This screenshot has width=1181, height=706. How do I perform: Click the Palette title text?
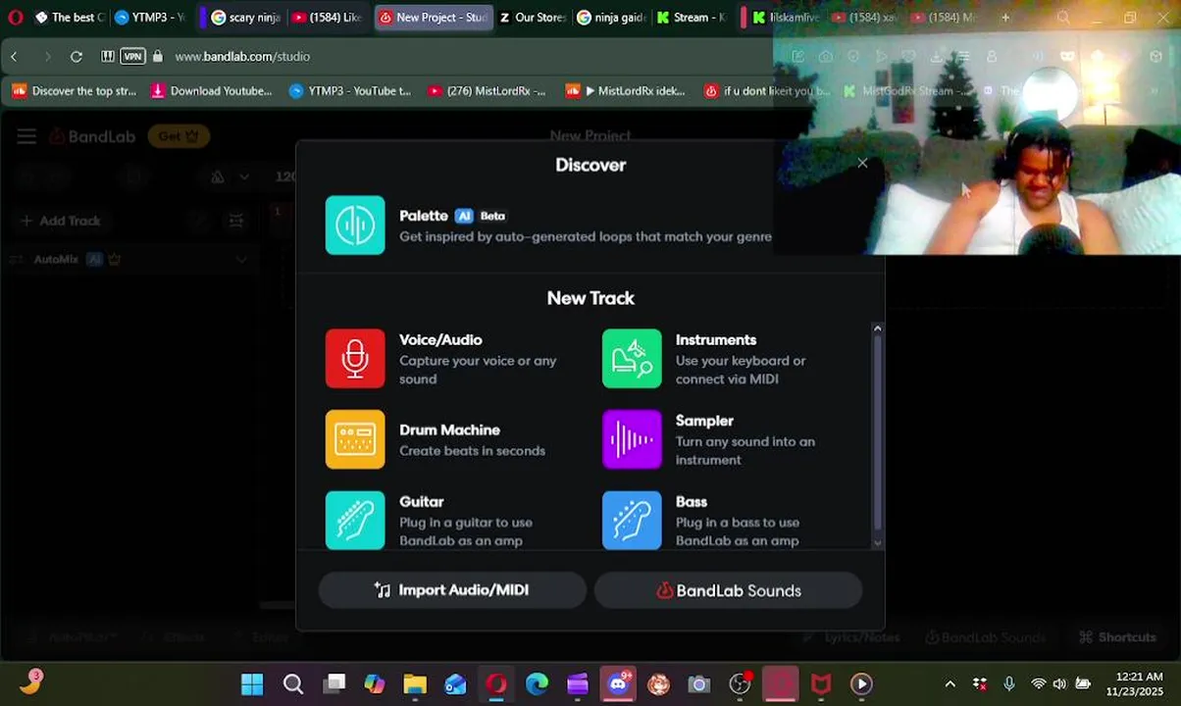pos(424,216)
